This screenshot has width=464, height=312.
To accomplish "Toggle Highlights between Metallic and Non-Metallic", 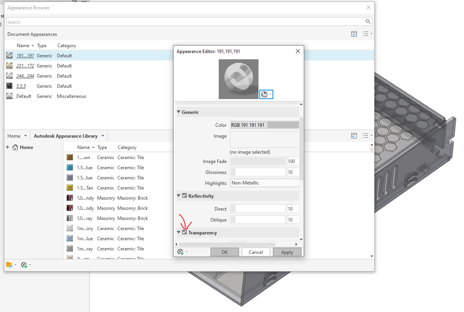I will (264, 183).
